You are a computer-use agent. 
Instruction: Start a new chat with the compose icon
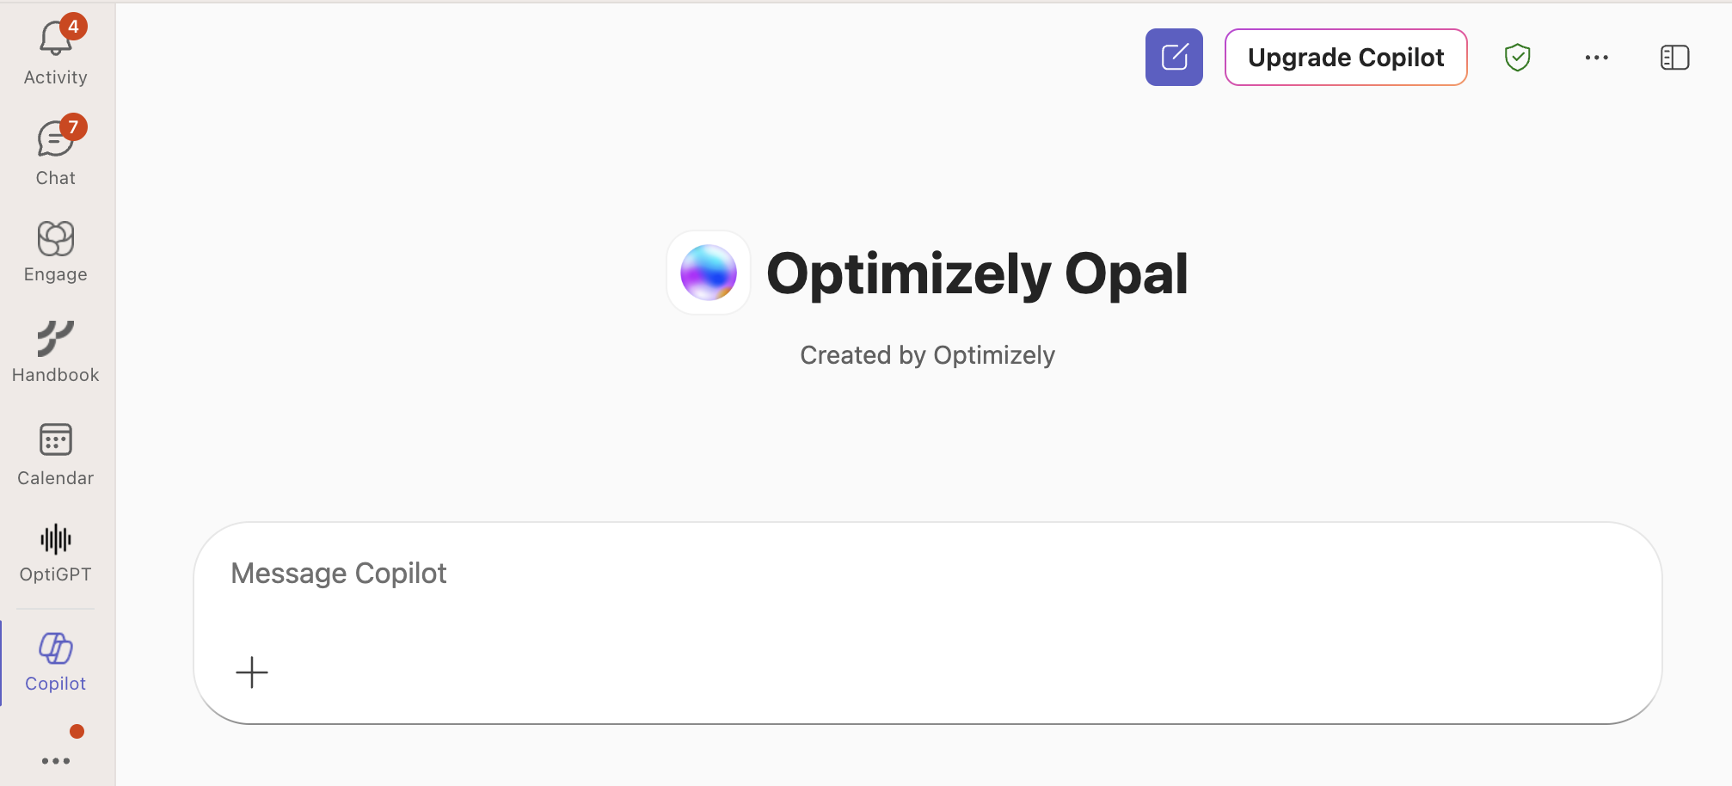pyautogui.click(x=1173, y=57)
